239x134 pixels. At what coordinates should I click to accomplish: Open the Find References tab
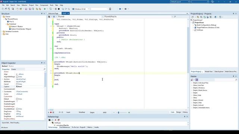point(65,127)
